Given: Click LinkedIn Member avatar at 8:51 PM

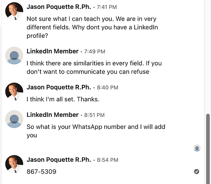Looking at the screenshot, I should (x=14, y=119).
